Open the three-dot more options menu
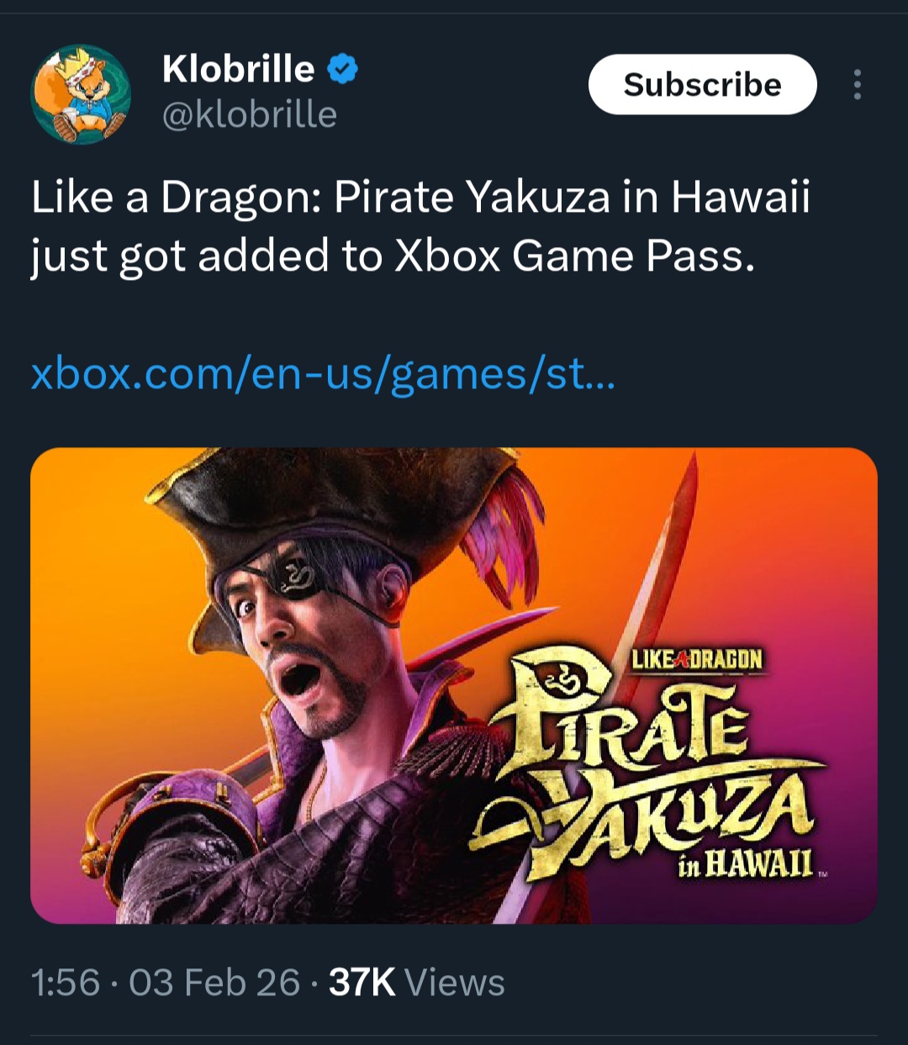Image resolution: width=908 pixels, height=1045 pixels. 857,85
